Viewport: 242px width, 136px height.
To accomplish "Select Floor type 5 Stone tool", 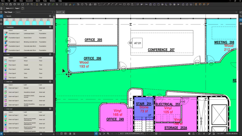I will coord(28,78).
